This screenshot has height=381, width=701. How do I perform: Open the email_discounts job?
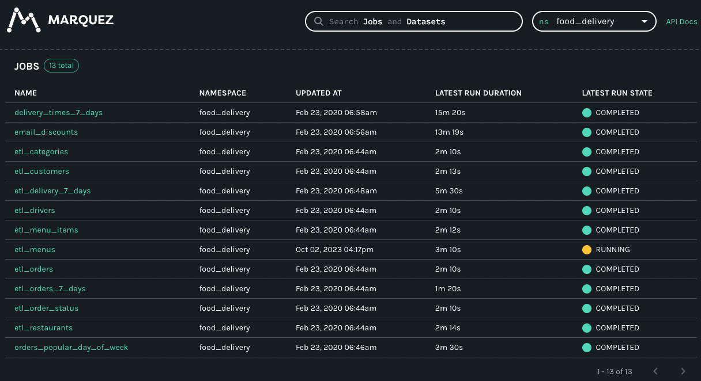pyautogui.click(x=46, y=132)
